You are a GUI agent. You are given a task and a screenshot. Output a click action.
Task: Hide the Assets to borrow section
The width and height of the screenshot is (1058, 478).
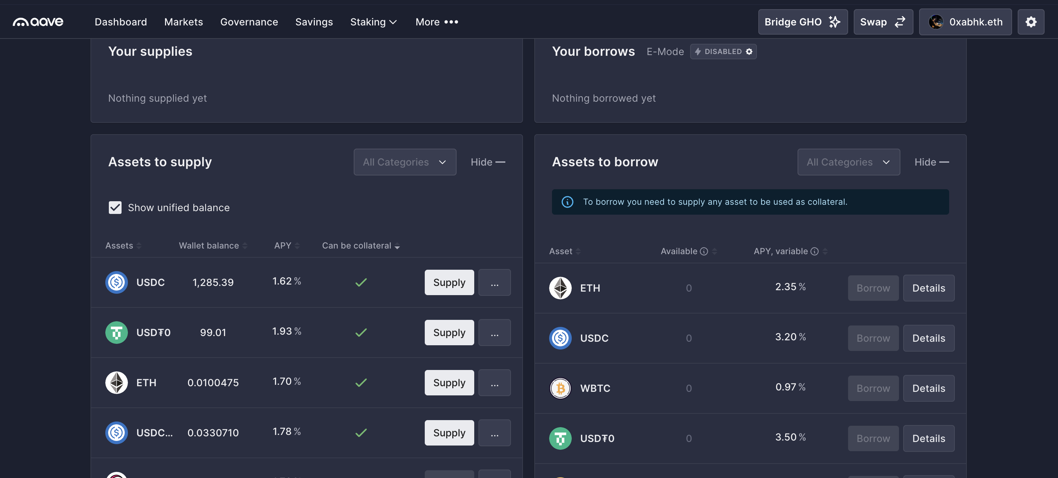point(931,162)
